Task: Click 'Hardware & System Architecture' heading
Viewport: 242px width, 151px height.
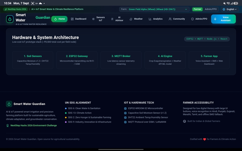Action: (46, 37)
